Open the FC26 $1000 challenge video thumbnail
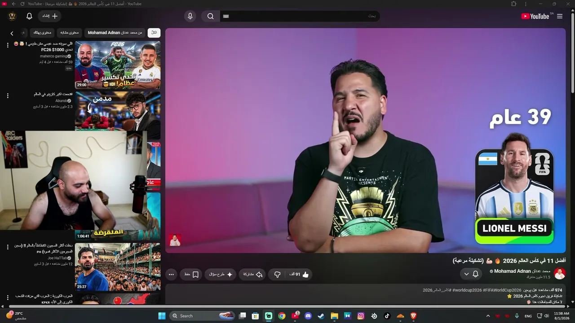Viewport: 575px width, 323px height. pos(118,65)
